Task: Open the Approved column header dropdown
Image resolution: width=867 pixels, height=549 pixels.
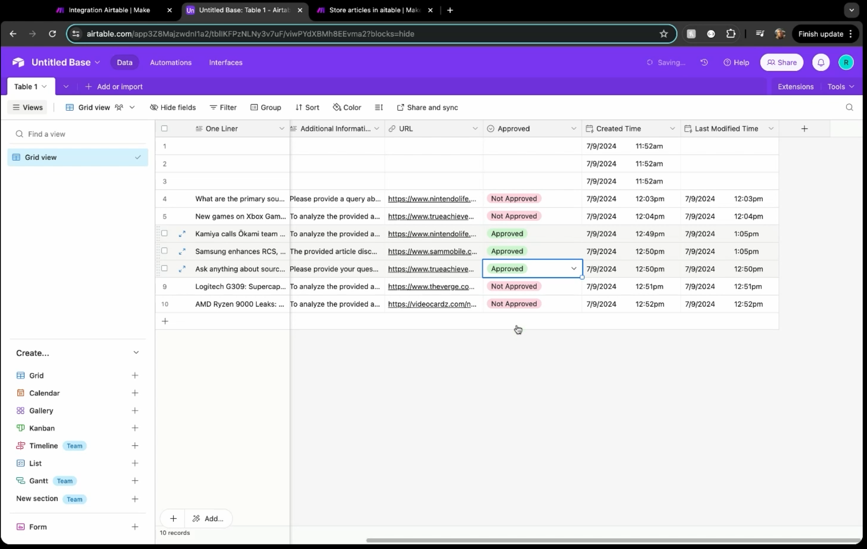Action: (x=573, y=129)
